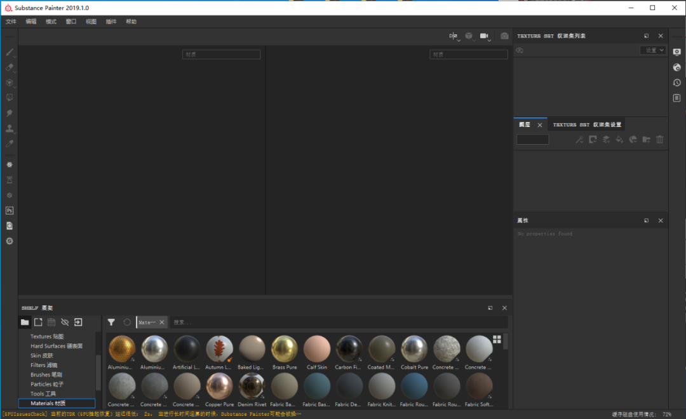The image size is (686, 419).
Task: Click the add effect magic wand icon
Action: tap(579, 140)
